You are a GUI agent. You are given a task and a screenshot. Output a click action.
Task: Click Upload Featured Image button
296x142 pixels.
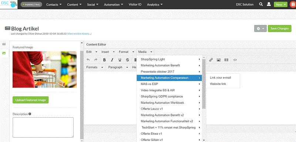pyautogui.click(x=31, y=100)
